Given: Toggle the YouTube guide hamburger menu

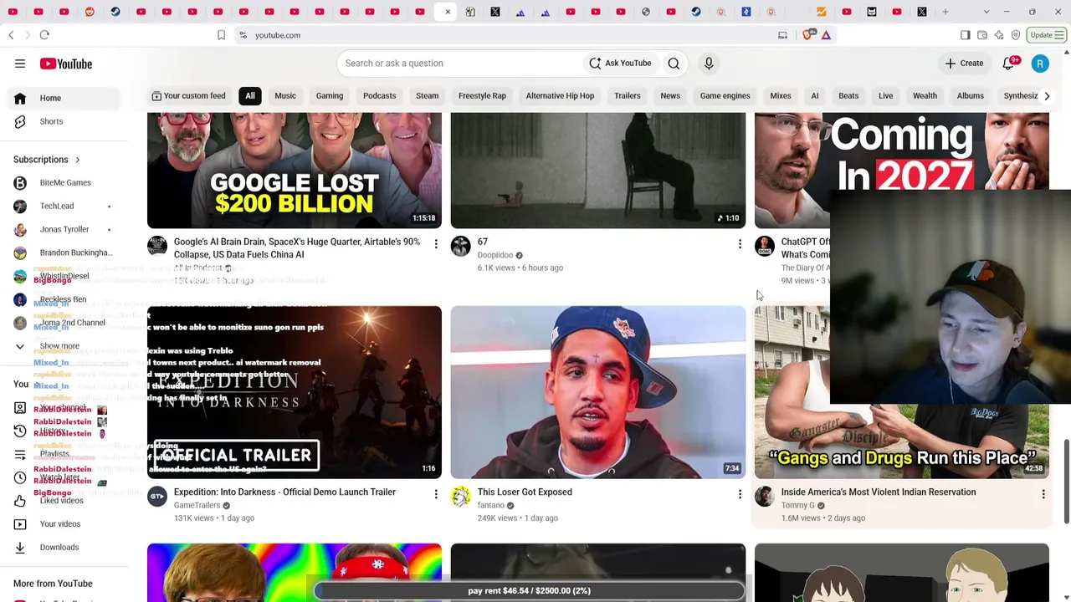Looking at the screenshot, I should (x=20, y=64).
